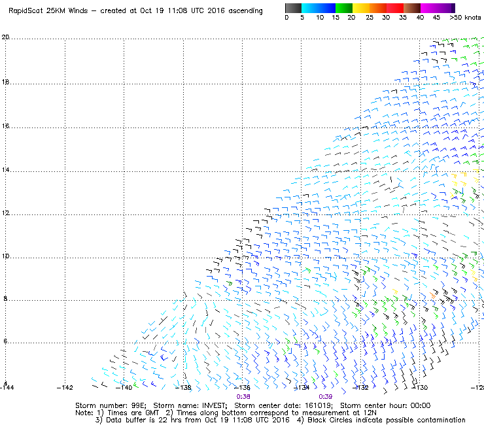The width and height of the screenshot is (484, 425).
Task: Click the plot title 'RapidScat 25KM Winds'
Action: (x=48, y=10)
